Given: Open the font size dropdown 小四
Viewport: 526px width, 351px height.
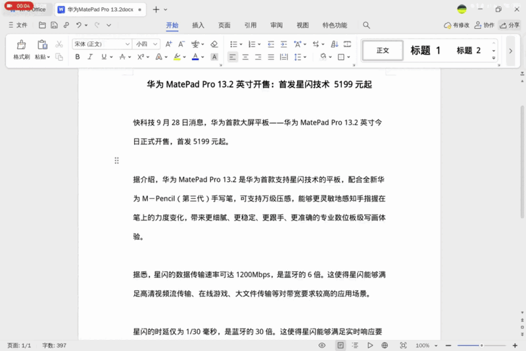Looking at the screenshot, I should pyautogui.click(x=146, y=44).
